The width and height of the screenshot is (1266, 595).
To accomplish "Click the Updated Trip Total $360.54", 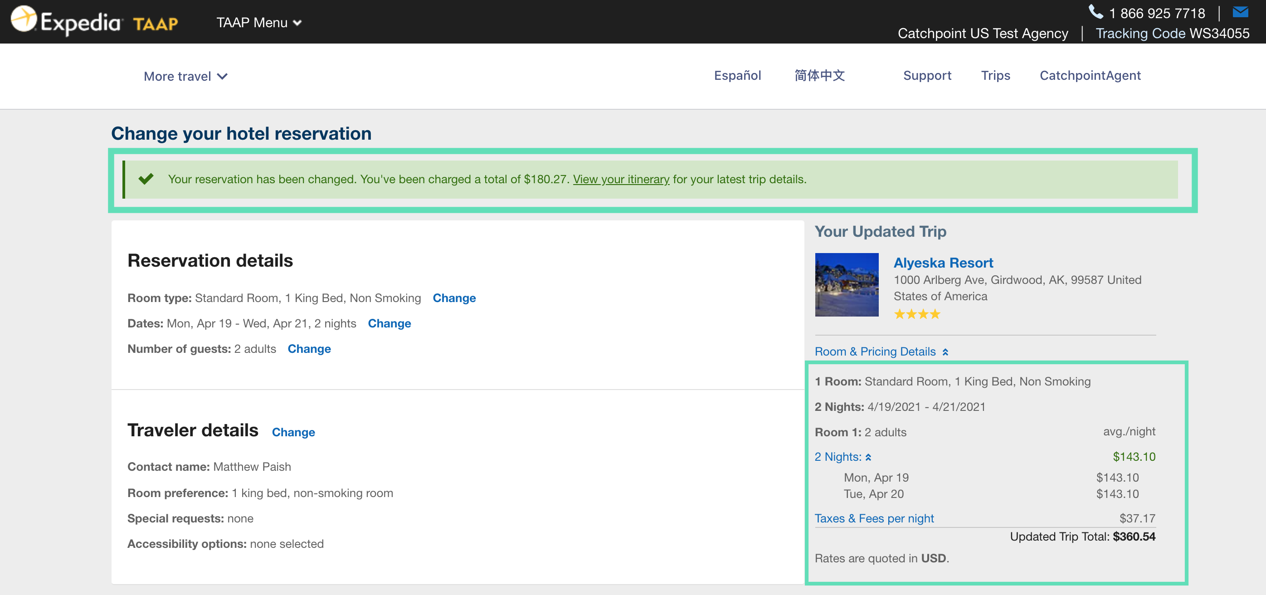I will (1082, 536).
